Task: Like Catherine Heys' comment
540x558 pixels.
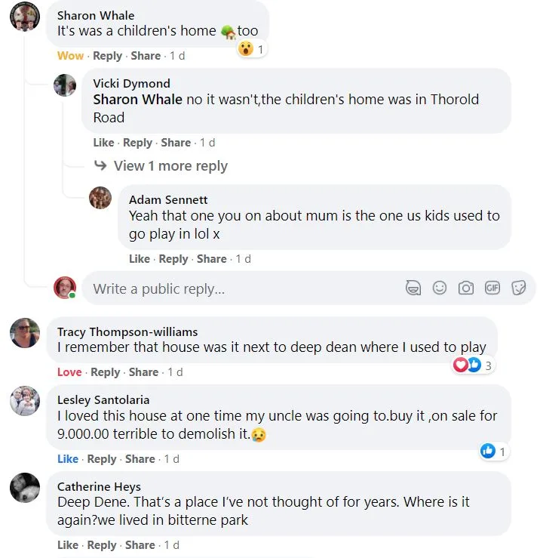Action: point(68,545)
